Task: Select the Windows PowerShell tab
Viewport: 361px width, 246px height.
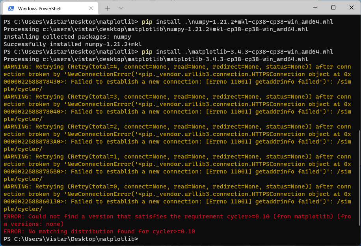Action: click(x=51, y=8)
